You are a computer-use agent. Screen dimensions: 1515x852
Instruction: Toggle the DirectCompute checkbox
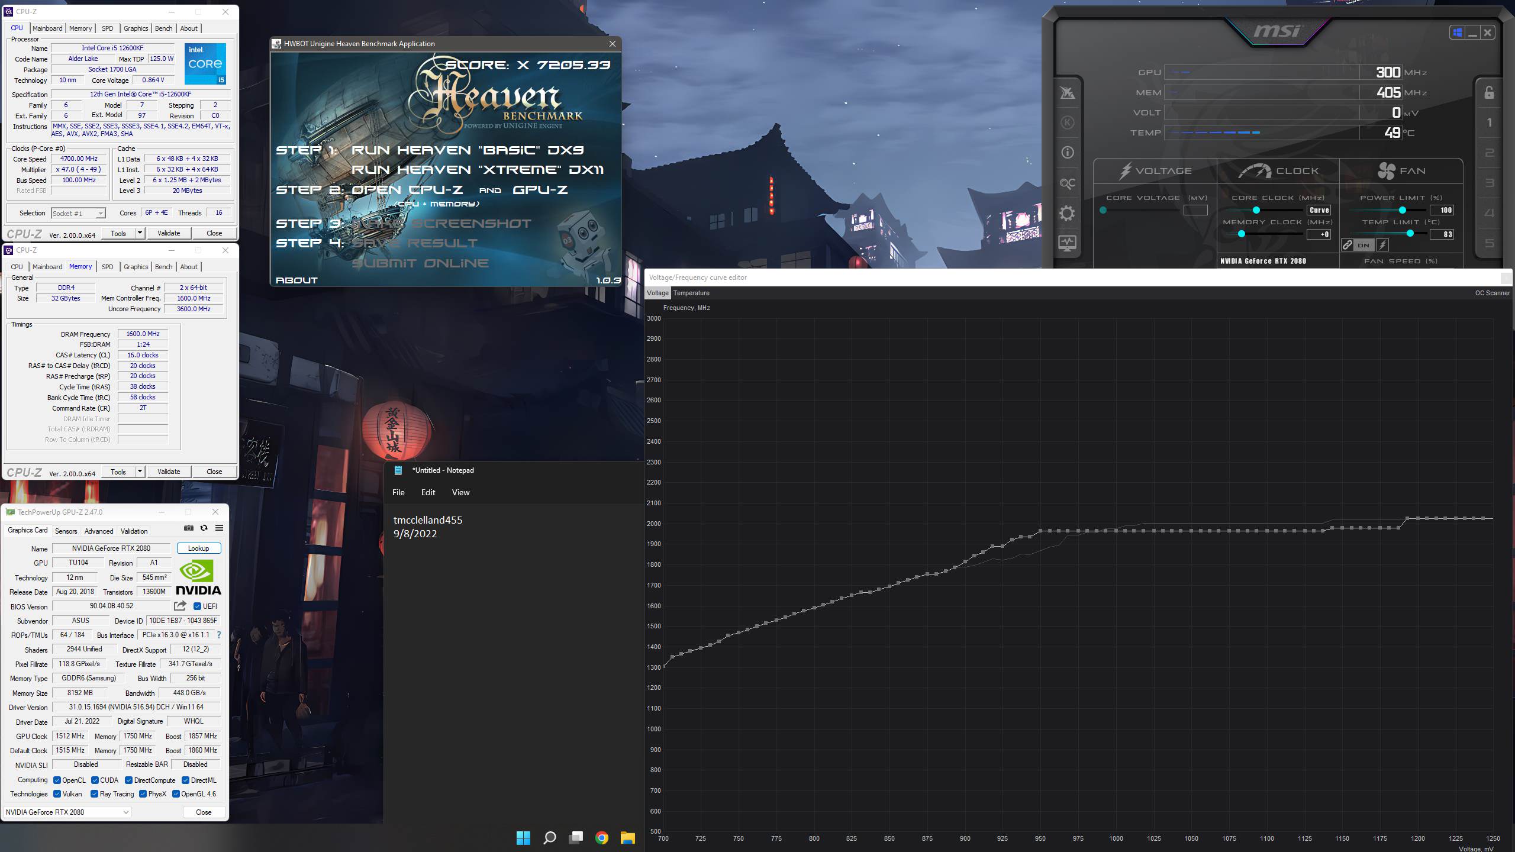click(128, 780)
